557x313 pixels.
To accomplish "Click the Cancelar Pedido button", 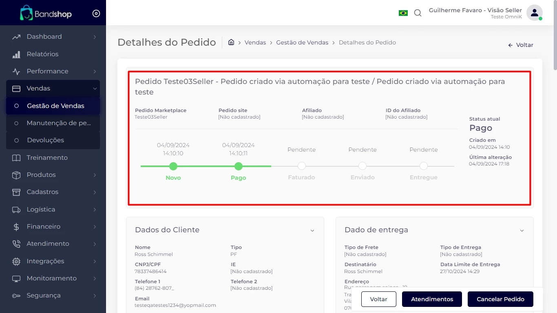I will pos(500,299).
